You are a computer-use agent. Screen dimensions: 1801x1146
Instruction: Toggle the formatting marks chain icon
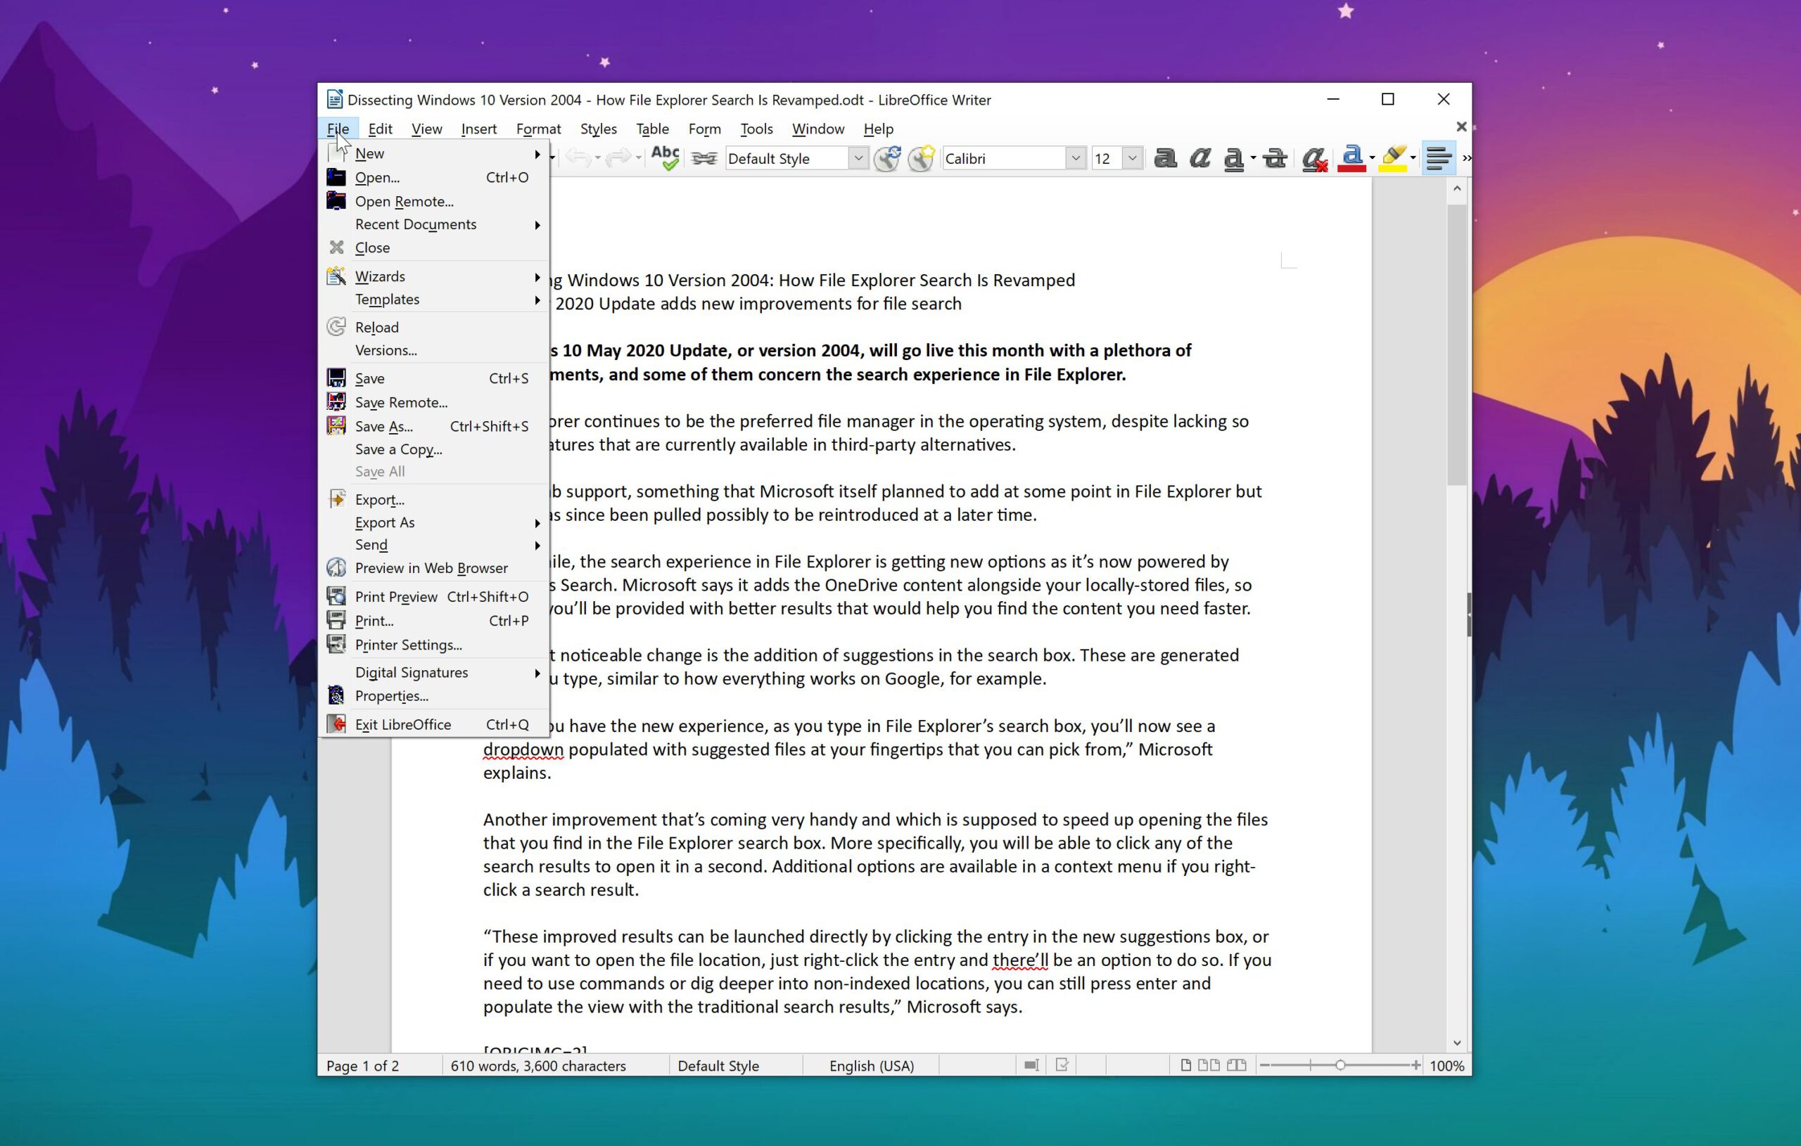703,157
